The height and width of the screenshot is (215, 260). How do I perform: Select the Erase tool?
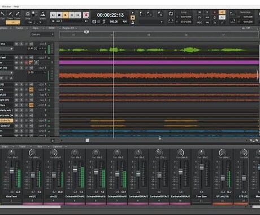[x=18, y=14]
